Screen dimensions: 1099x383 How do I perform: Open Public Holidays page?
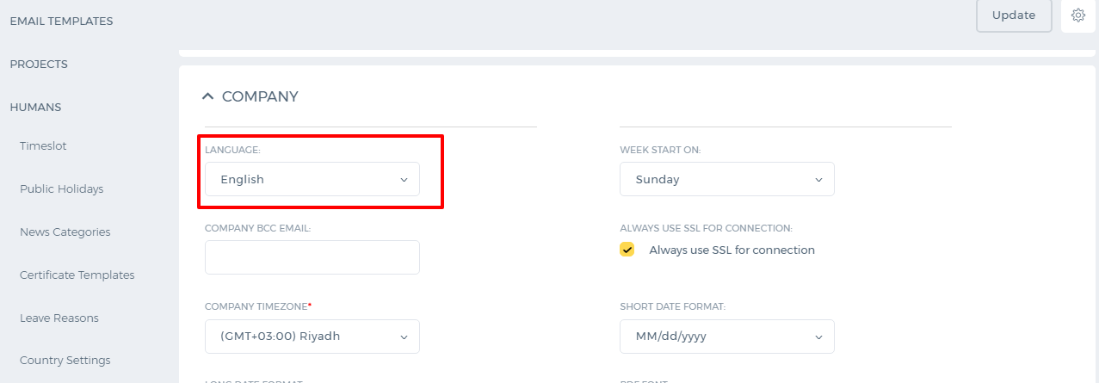coord(61,188)
